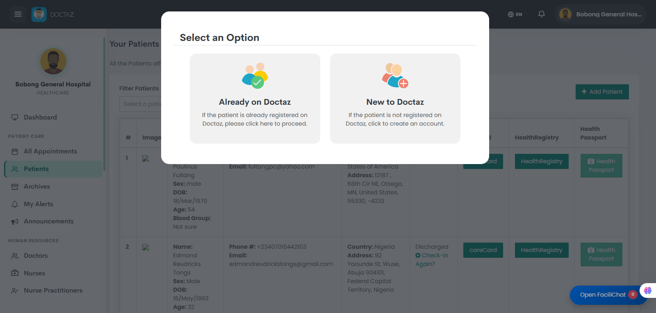Click the Your Patients heading
This screenshot has height=313, width=656.
tap(134, 44)
